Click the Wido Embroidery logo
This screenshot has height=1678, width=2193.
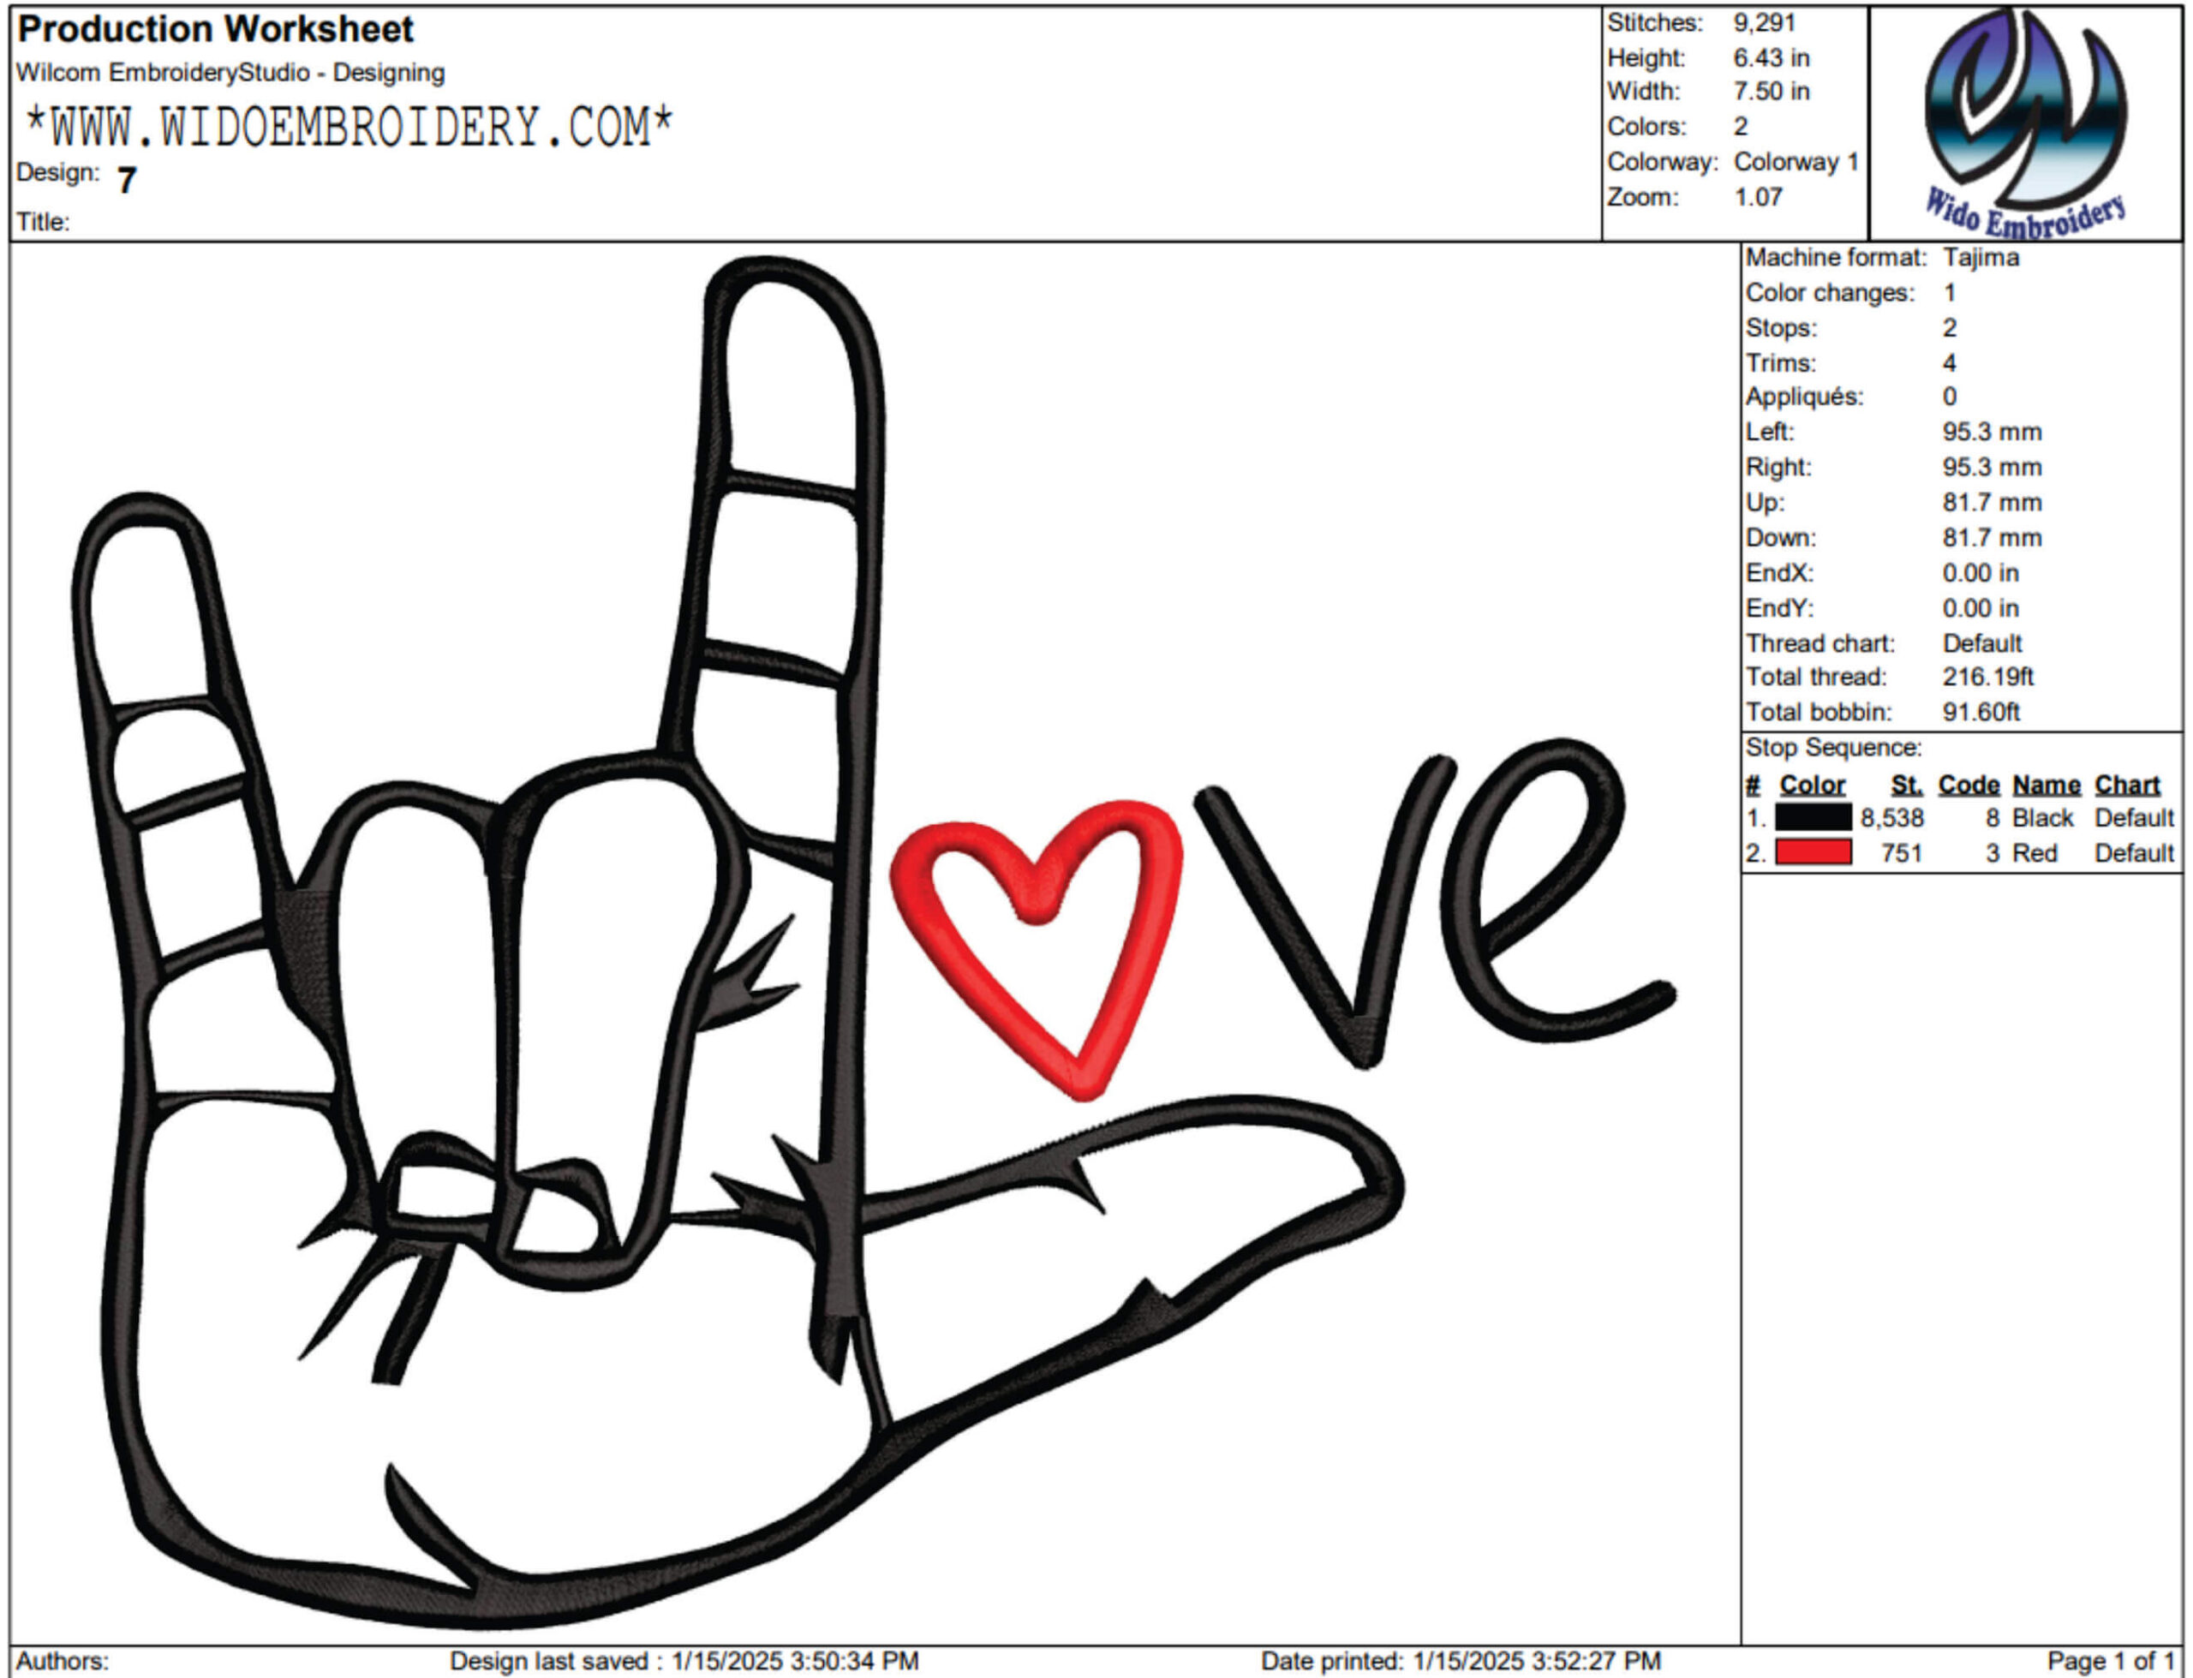(x=2025, y=122)
